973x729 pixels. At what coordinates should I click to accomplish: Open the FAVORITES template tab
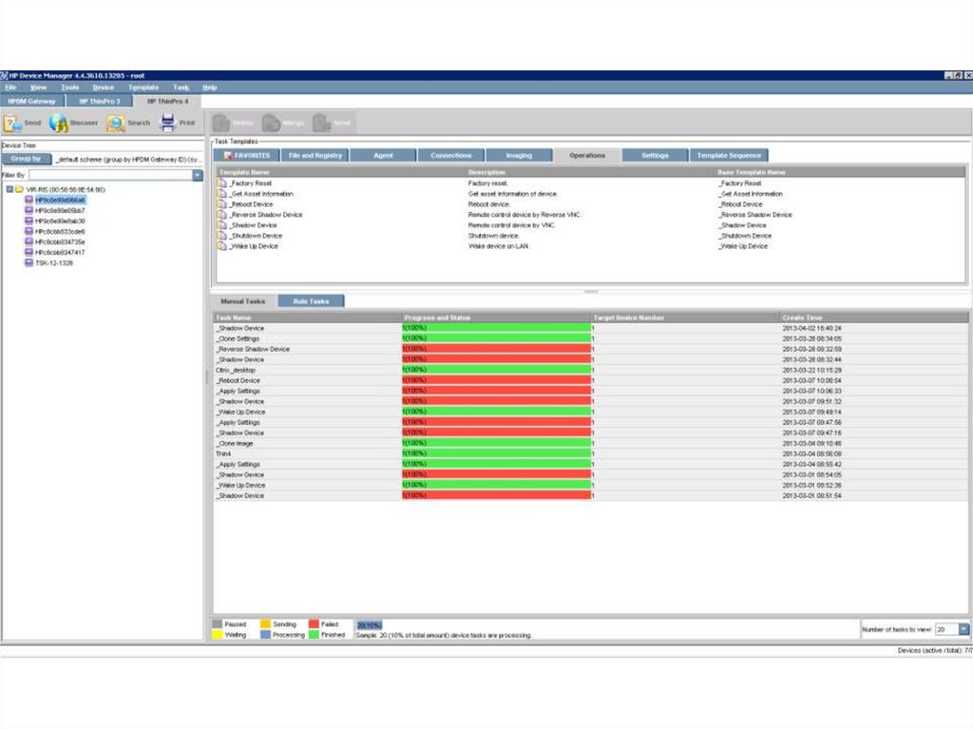pos(246,155)
